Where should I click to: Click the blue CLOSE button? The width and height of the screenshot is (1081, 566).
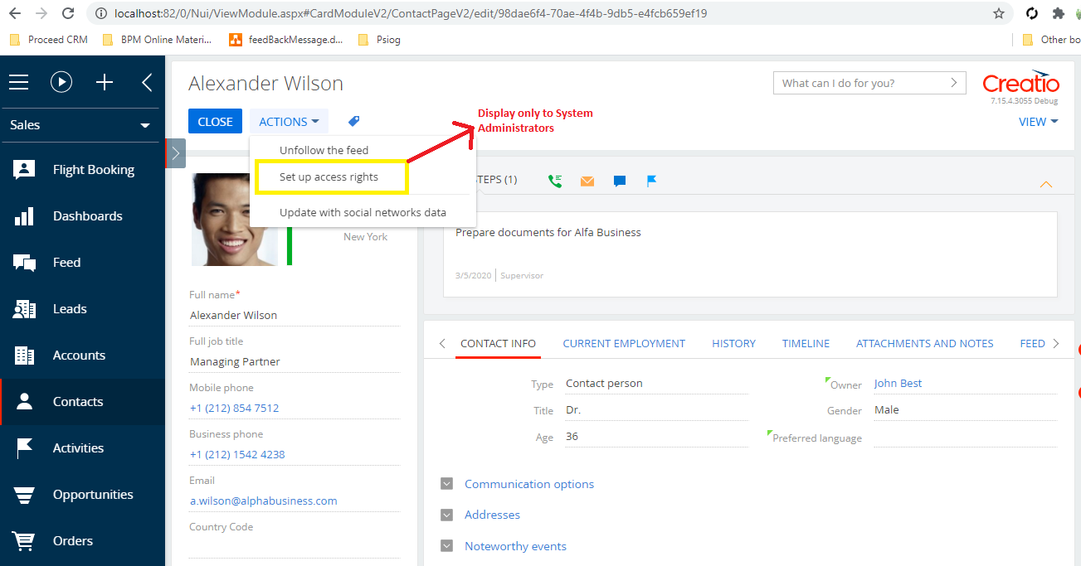216,121
